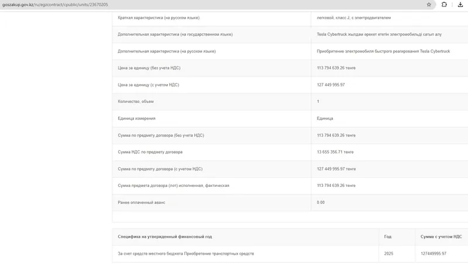The height and width of the screenshot is (264, 468).
Task: Bookmark this page with the star icon
Action: [429, 5]
